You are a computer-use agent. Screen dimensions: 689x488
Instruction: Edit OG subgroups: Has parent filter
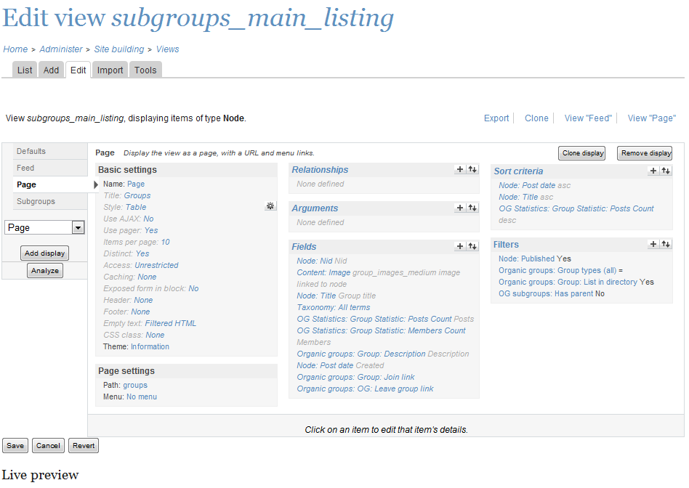coord(546,293)
